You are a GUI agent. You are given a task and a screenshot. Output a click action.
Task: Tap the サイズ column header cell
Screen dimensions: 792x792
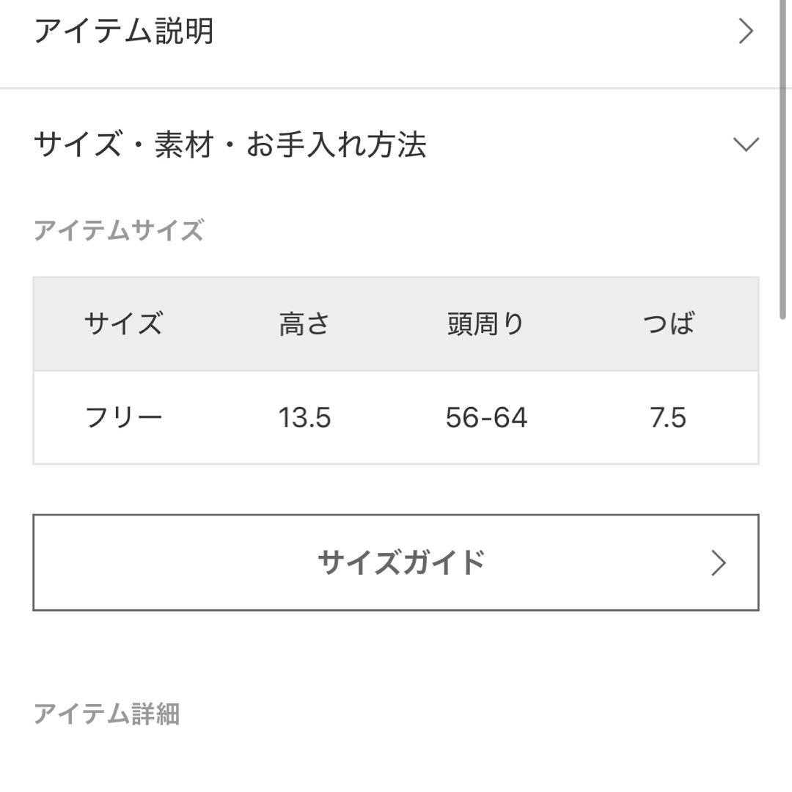123,323
